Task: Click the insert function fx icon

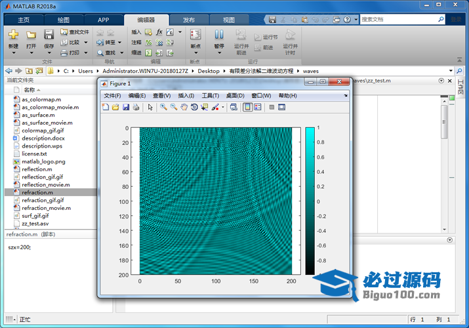Action: point(159,32)
